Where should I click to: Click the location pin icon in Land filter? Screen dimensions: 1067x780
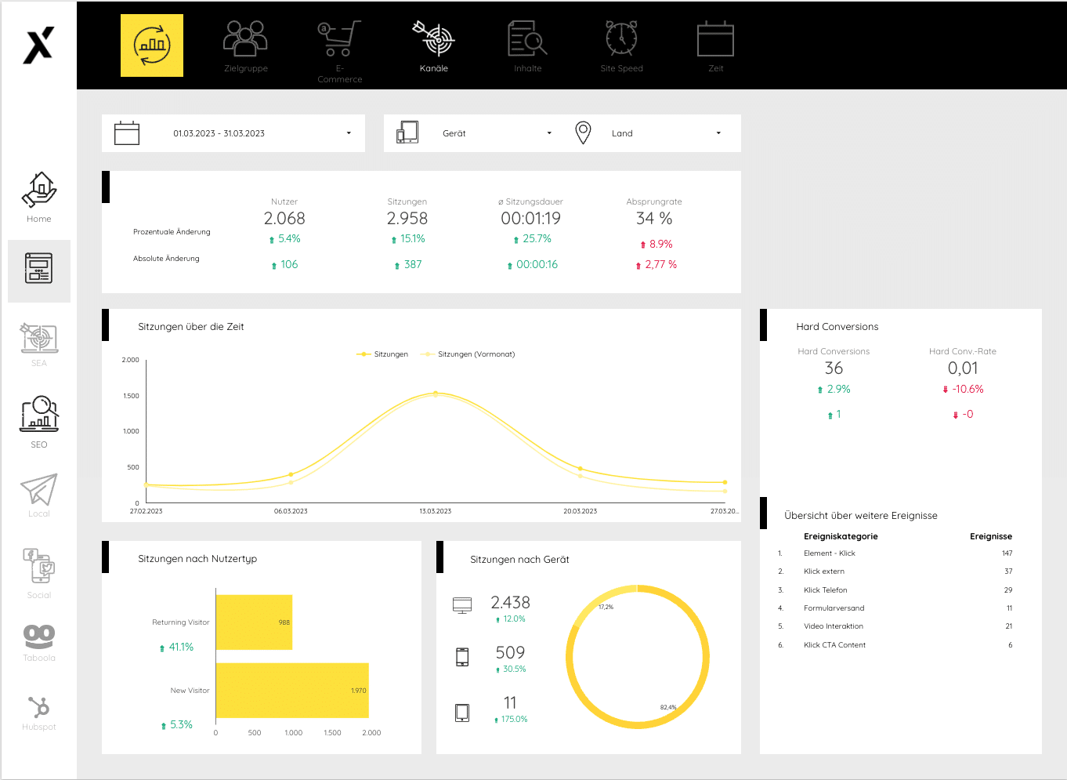[583, 132]
